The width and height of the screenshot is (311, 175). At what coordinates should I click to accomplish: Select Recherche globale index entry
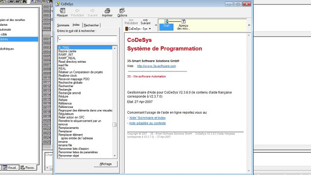pos(70,83)
